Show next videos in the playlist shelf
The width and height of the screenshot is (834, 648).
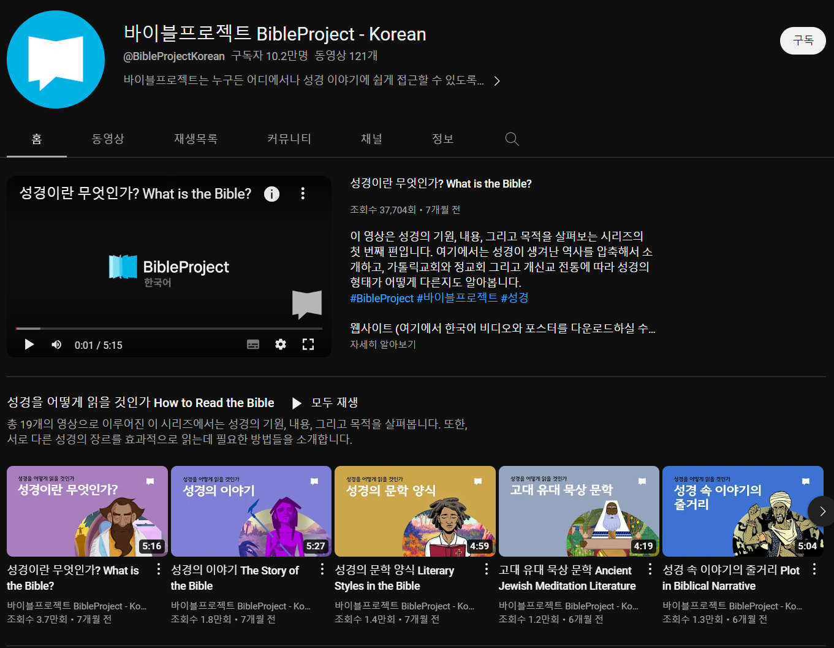[822, 511]
